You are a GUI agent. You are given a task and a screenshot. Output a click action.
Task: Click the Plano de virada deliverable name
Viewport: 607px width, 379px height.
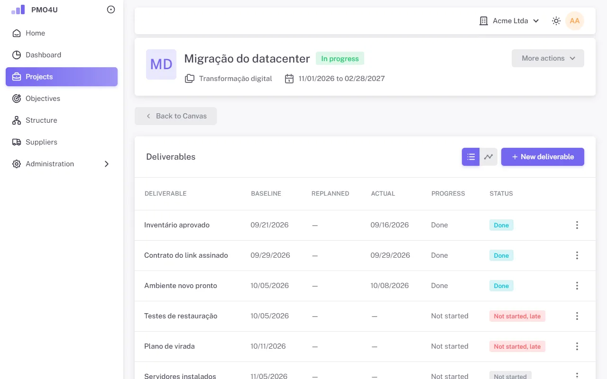[x=169, y=346]
